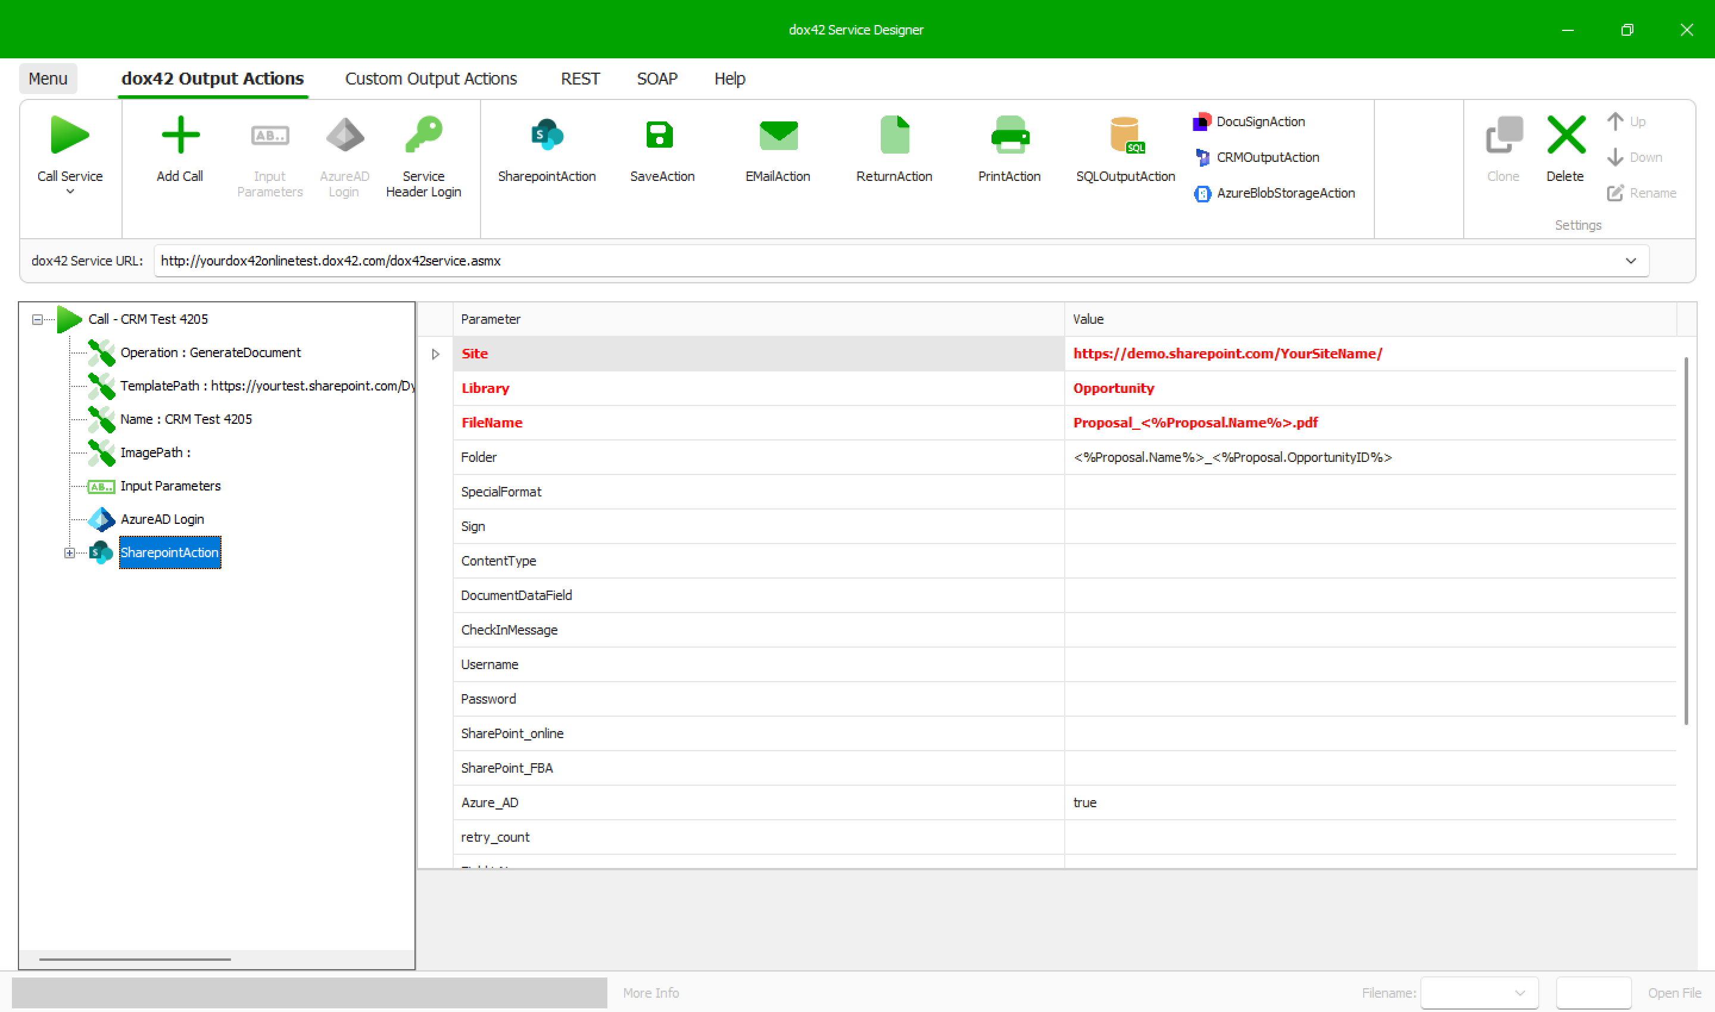Select the Sign parameter row
Image resolution: width=1715 pixels, height=1012 pixels.
pos(1064,526)
